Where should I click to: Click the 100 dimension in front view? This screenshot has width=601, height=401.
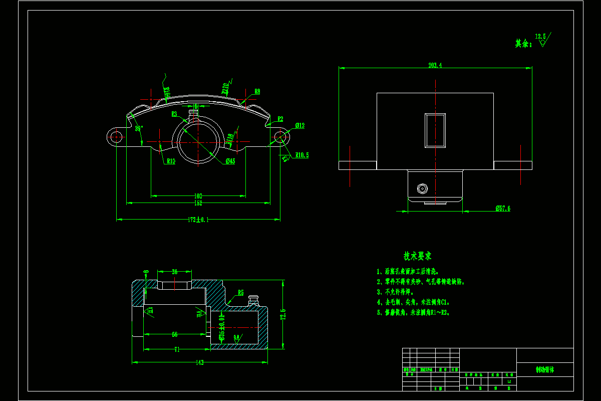[198, 196]
